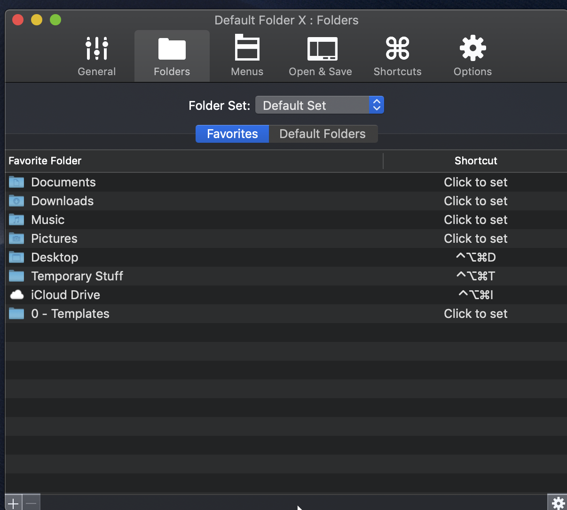Edit the Desktop shortcut ending in D
Viewport: 567px width, 510px height.
476,257
